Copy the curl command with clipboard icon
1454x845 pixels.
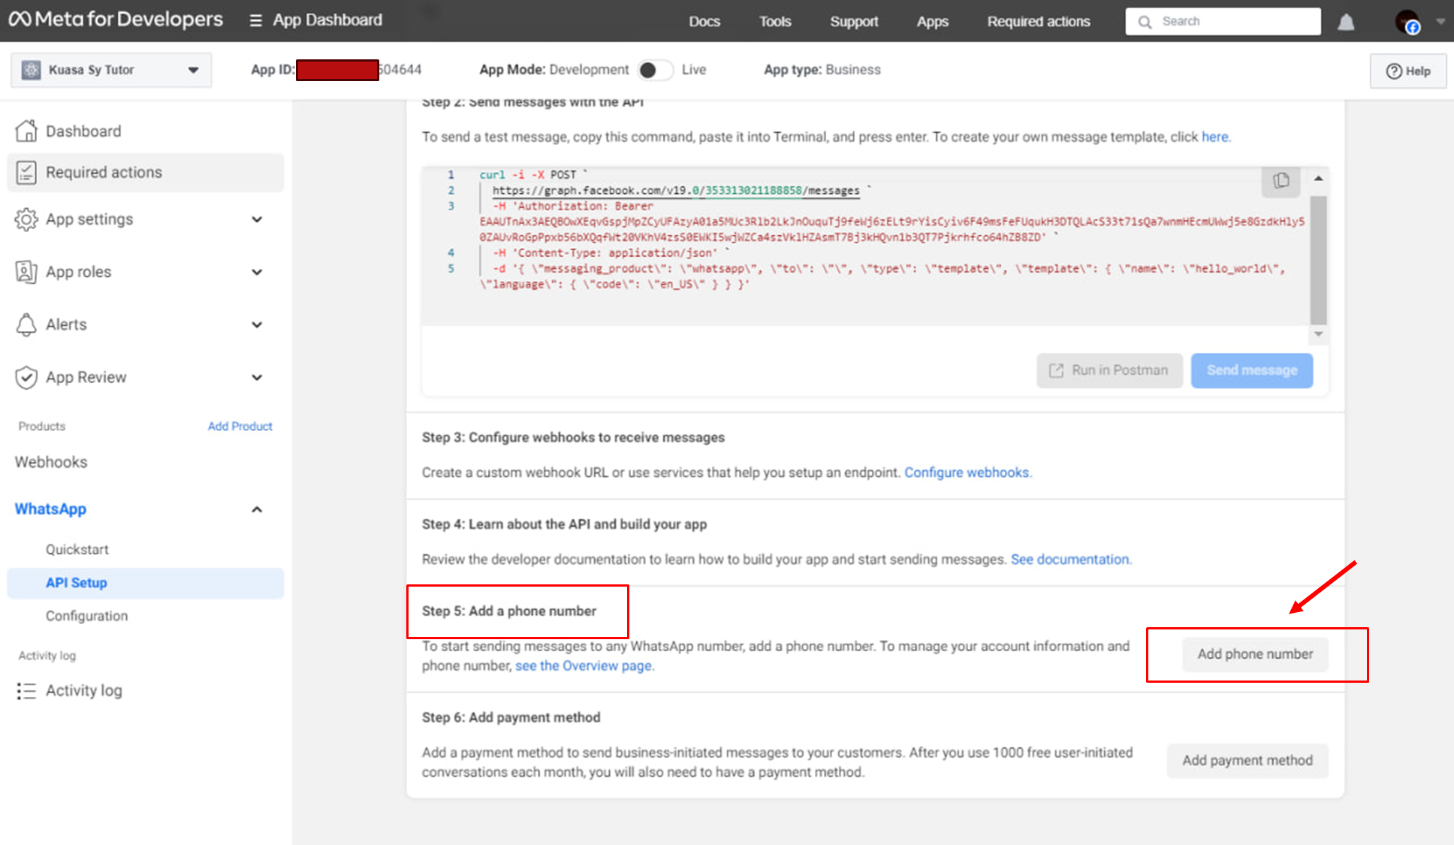click(1281, 180)
